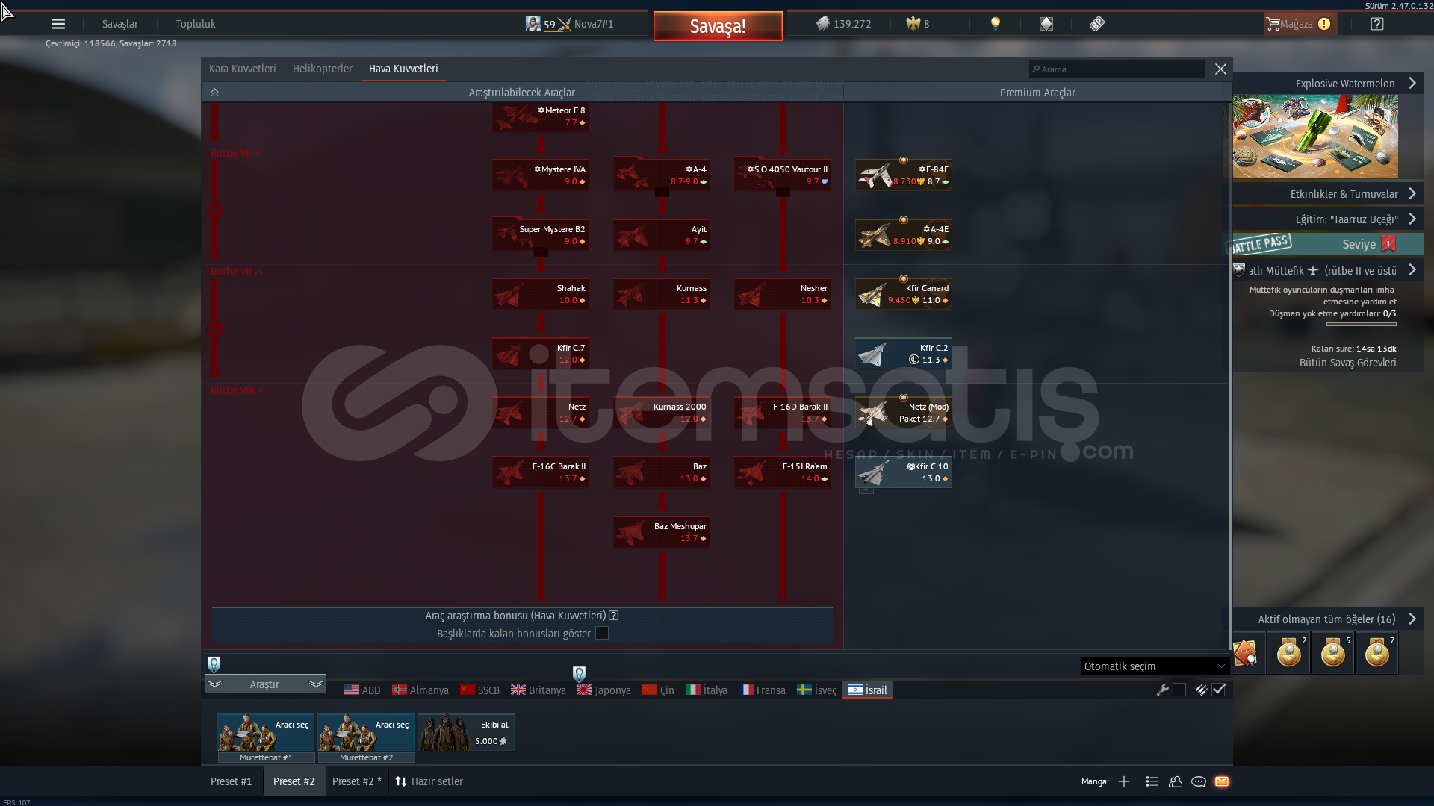Expand Etkinlikler & Turnuvalar arrow

1412,193
